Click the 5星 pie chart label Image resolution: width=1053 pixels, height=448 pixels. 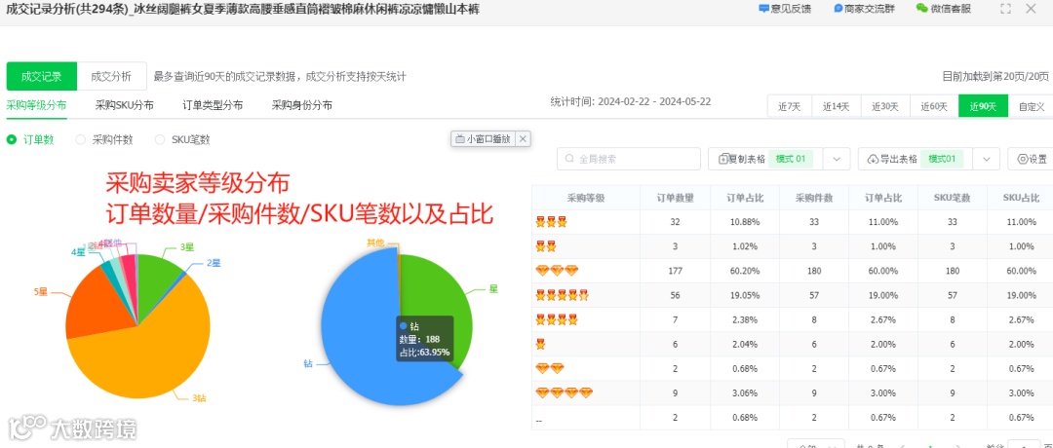click(x=40, y=292)
